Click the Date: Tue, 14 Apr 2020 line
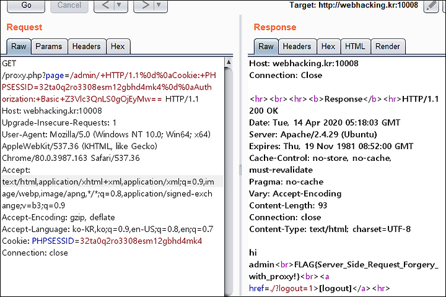 325,123
